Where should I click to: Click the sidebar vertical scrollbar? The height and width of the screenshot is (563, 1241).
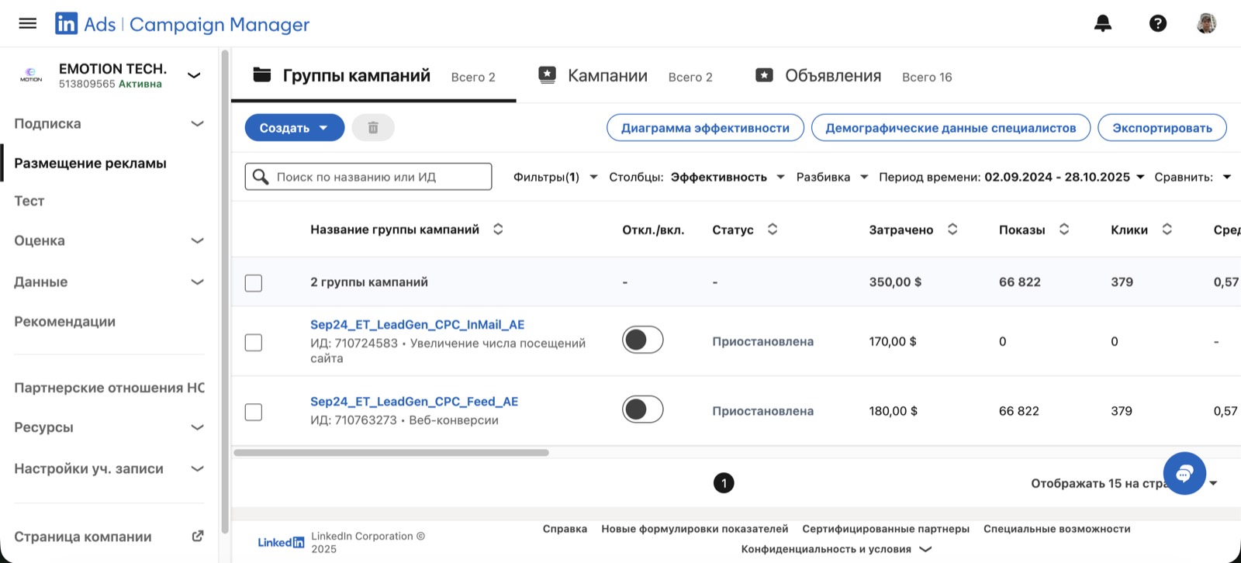coord(225,291)
